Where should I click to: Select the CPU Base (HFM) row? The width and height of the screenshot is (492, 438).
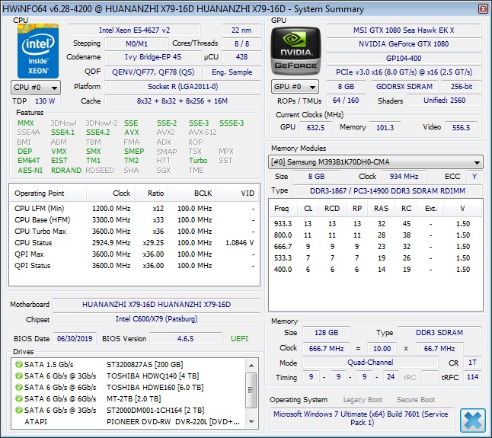pos(134,219)
